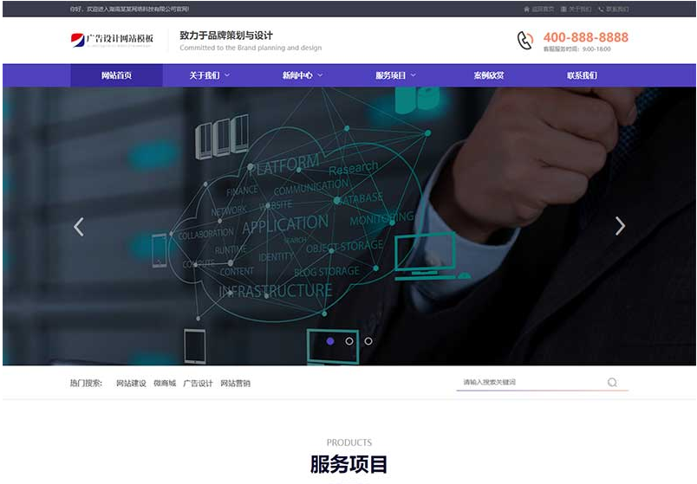Open 关于我们 link in the top dark bar
The image size is (697, 484).
[576, 9]
